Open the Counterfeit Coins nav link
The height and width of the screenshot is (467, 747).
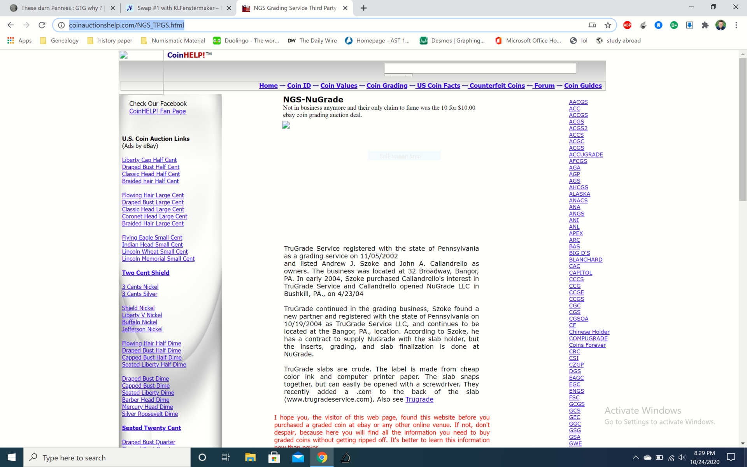click(x=497, y=86)
